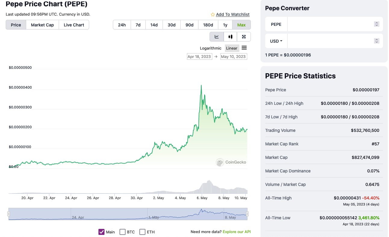Click the watchlist star icon
The image size is (389, 237).
point(212,14)
